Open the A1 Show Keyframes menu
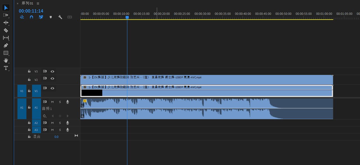The height and width of the screenshot is (165, 360). coord(45,116)
